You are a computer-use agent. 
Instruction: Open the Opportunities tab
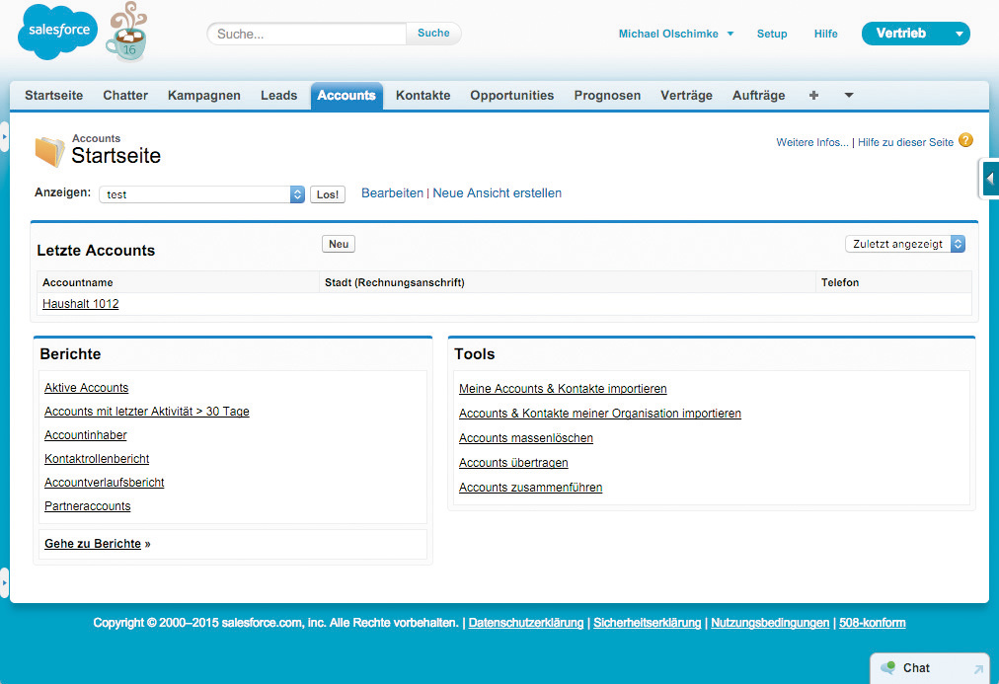click(512, 95)
